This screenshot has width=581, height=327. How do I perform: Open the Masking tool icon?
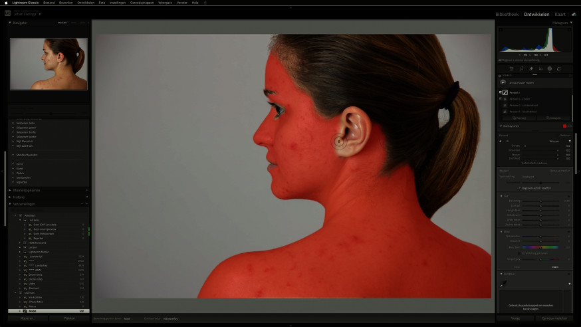point(550,68)
